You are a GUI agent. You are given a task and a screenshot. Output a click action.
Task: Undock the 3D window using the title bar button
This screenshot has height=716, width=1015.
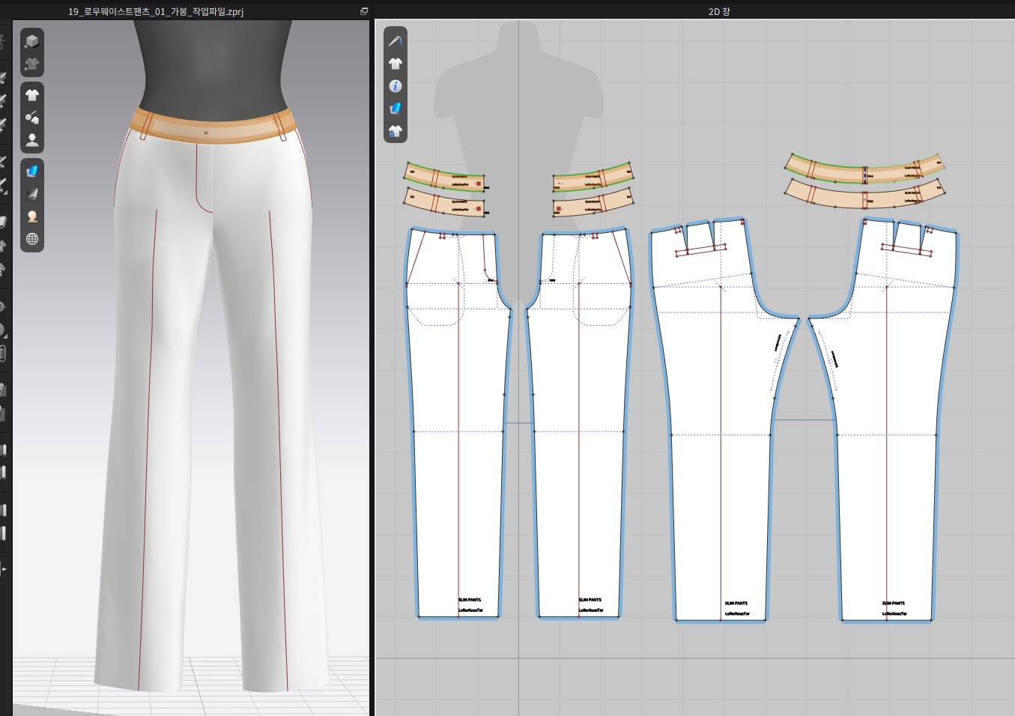coord(364,11)
